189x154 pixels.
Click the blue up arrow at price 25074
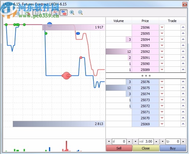[183, 94]
